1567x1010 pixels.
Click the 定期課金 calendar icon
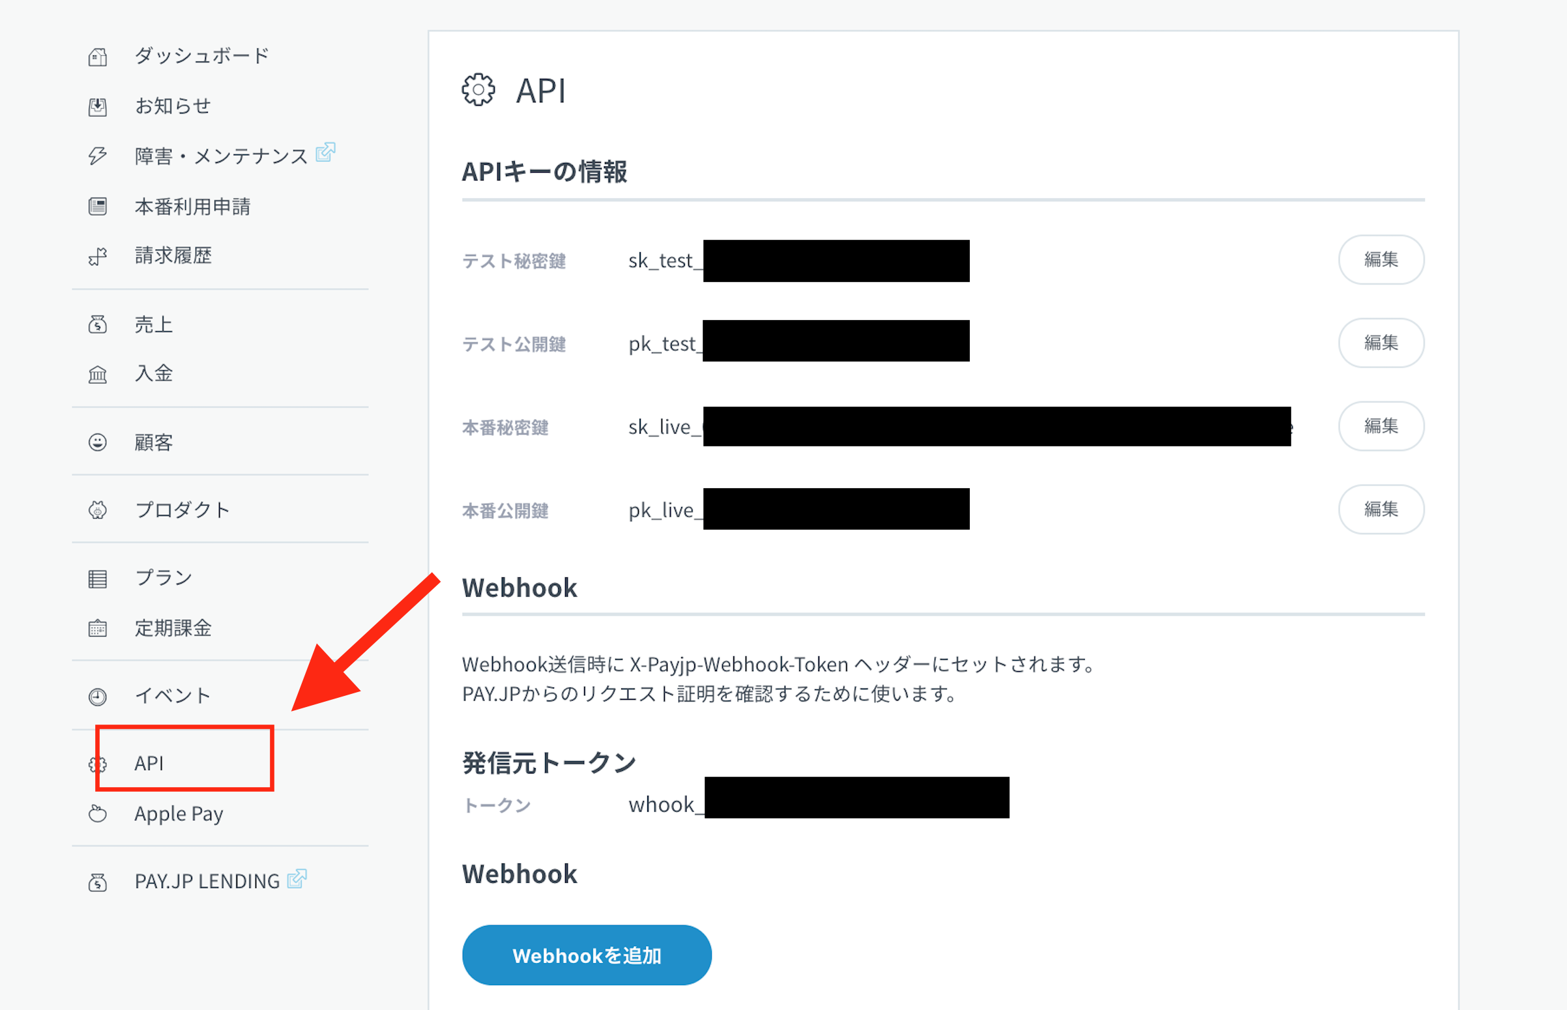coord(97,629)
